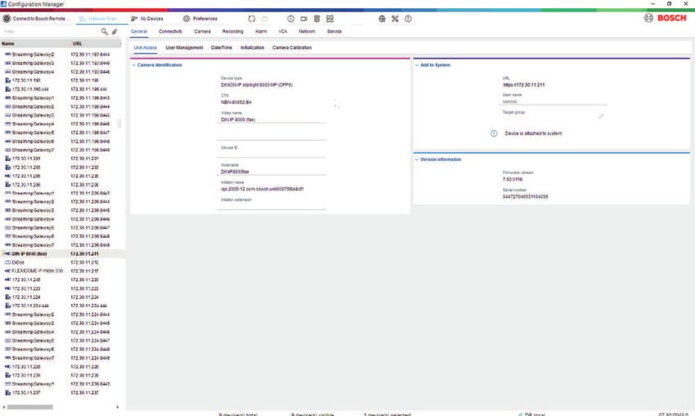Click the user account icon beside BOSCH
Image resolution: width=695 pixels, height=416 pixels.
click(x=648, y=18)
